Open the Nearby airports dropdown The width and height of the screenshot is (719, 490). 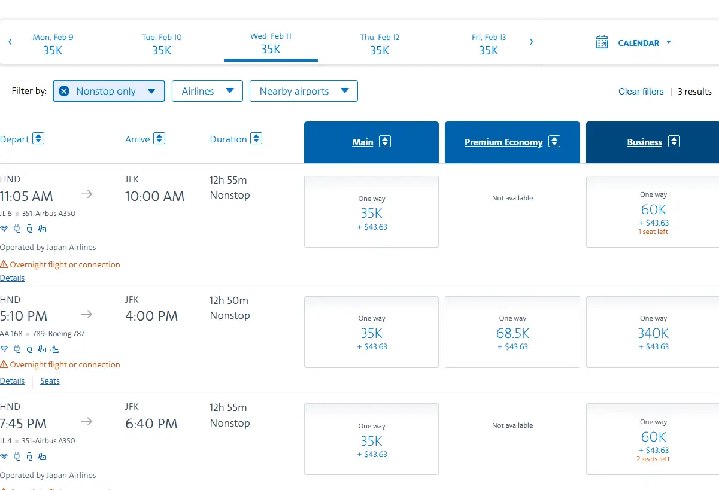(x=304, y=91)
